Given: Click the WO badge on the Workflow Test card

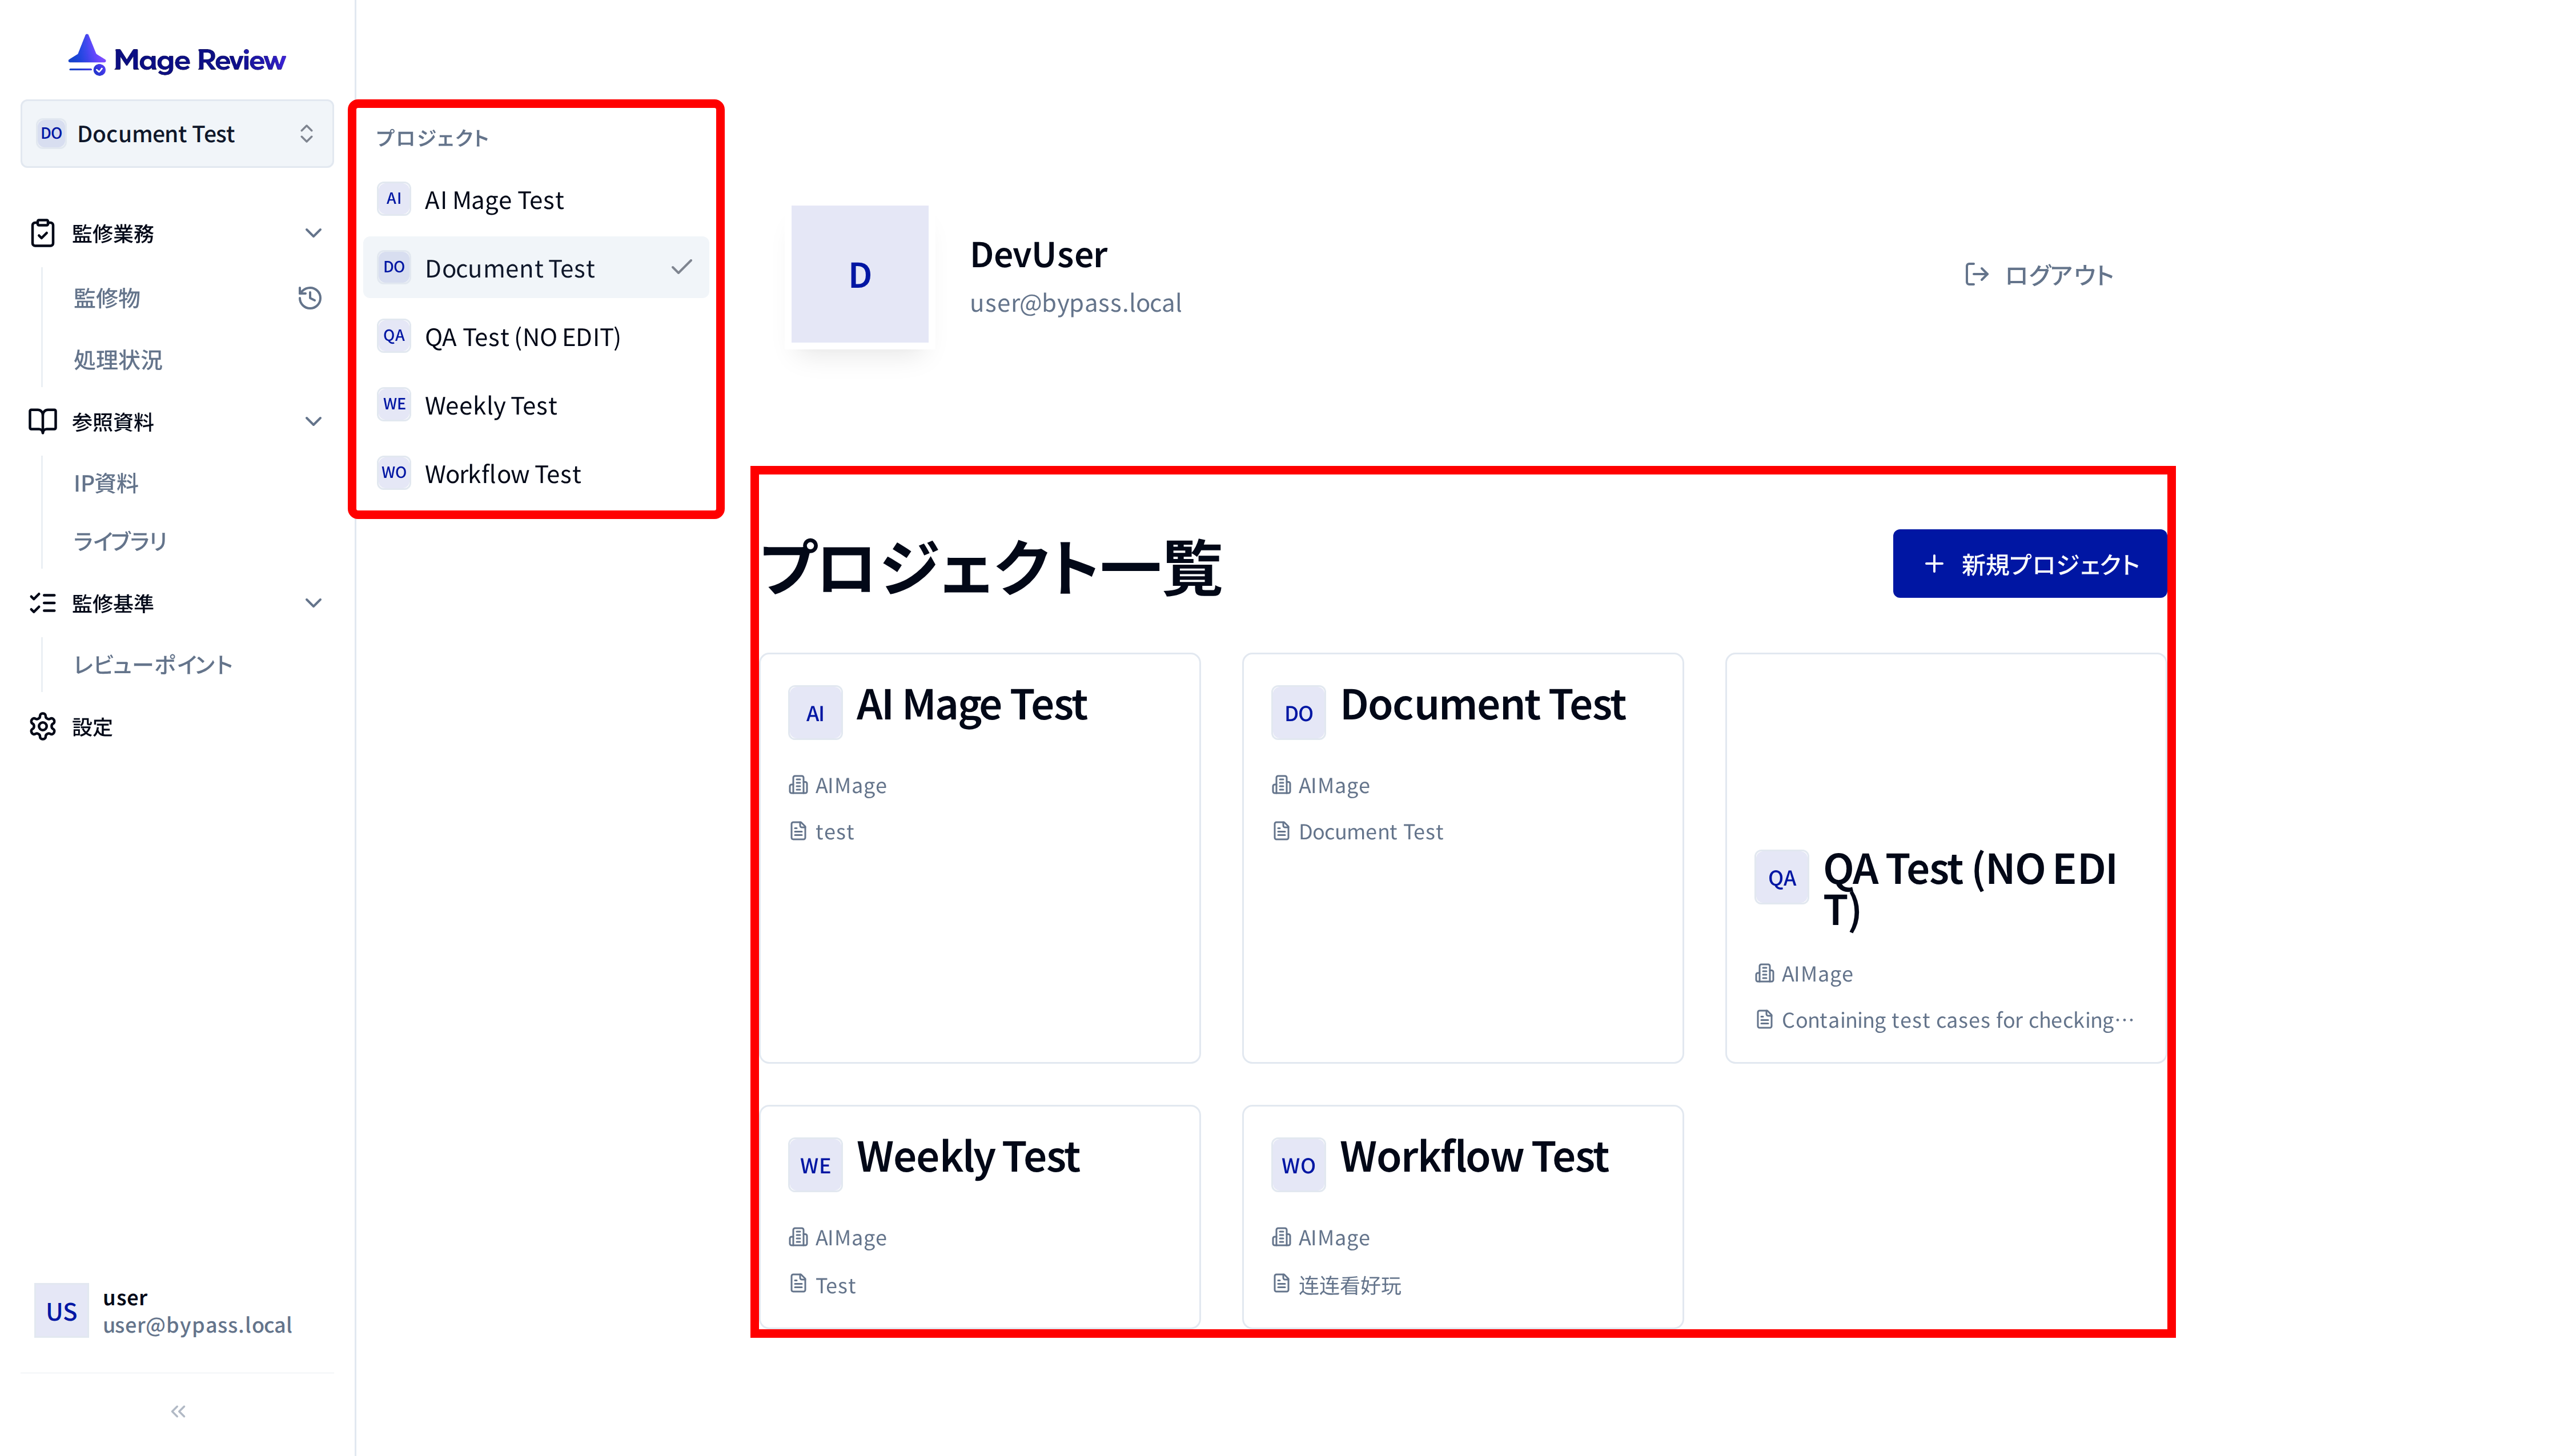Looking at the screenshot, I should click(1298, 1165).
